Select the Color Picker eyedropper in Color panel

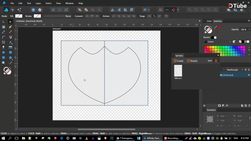(215, 27)
